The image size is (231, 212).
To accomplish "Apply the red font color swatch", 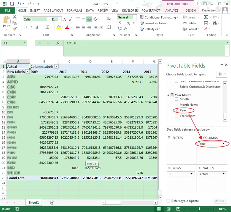I will (x=67, y=27).
